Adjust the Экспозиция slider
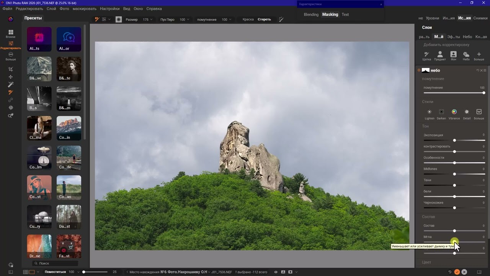The height and width of the screenshot is (276, 490). point(454,140)
